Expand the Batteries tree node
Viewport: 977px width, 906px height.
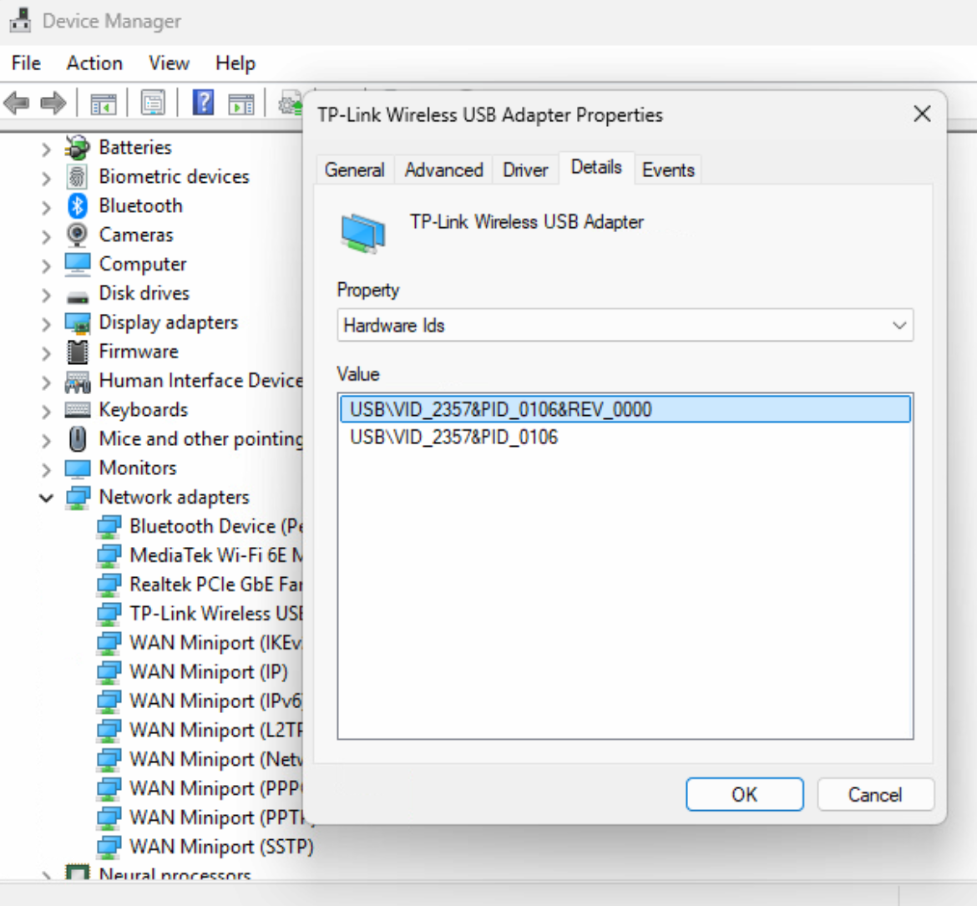tap(46, 149)
